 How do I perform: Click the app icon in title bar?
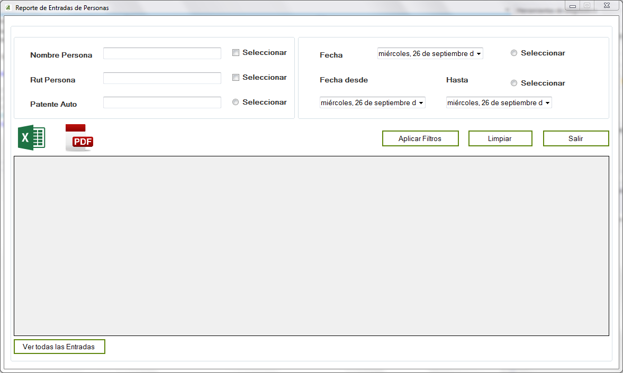point(7,8)
